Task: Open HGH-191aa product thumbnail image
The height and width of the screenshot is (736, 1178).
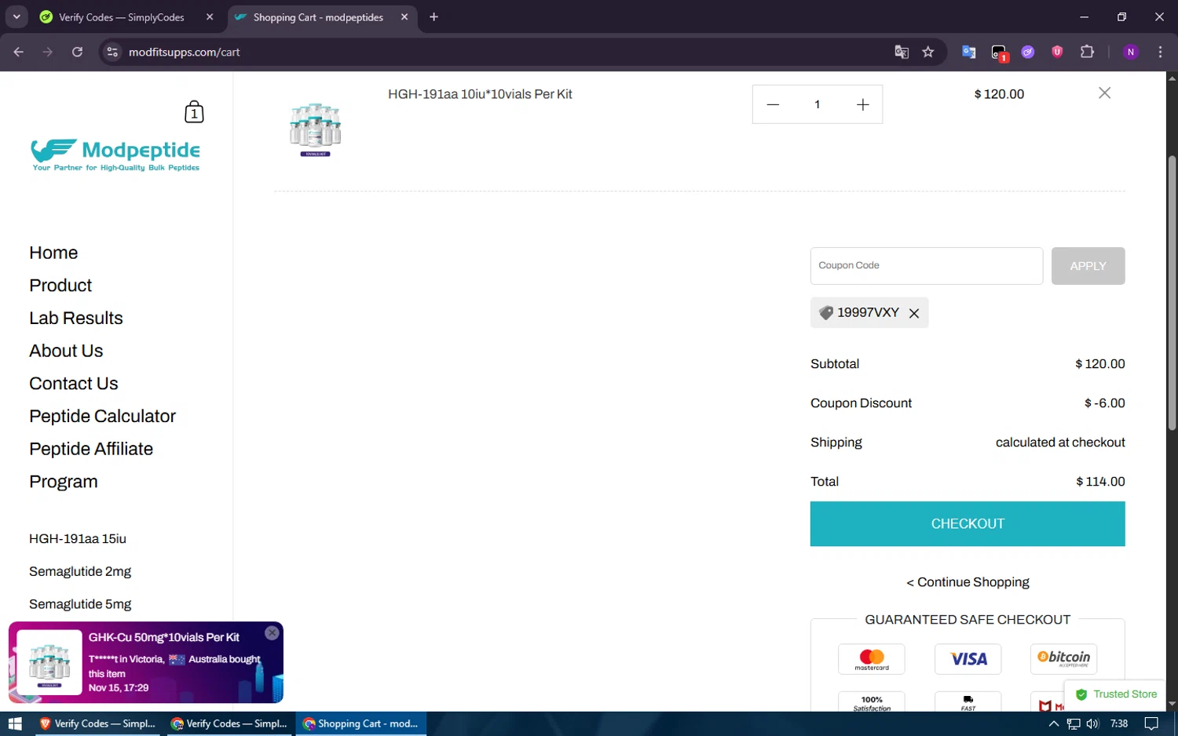Action: (x=315, y=129)
